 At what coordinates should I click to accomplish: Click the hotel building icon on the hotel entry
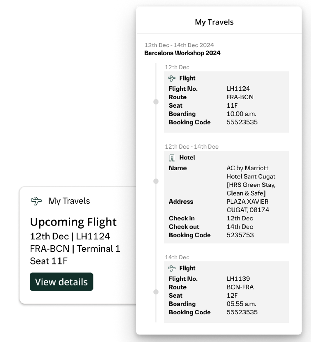point(172,158)
